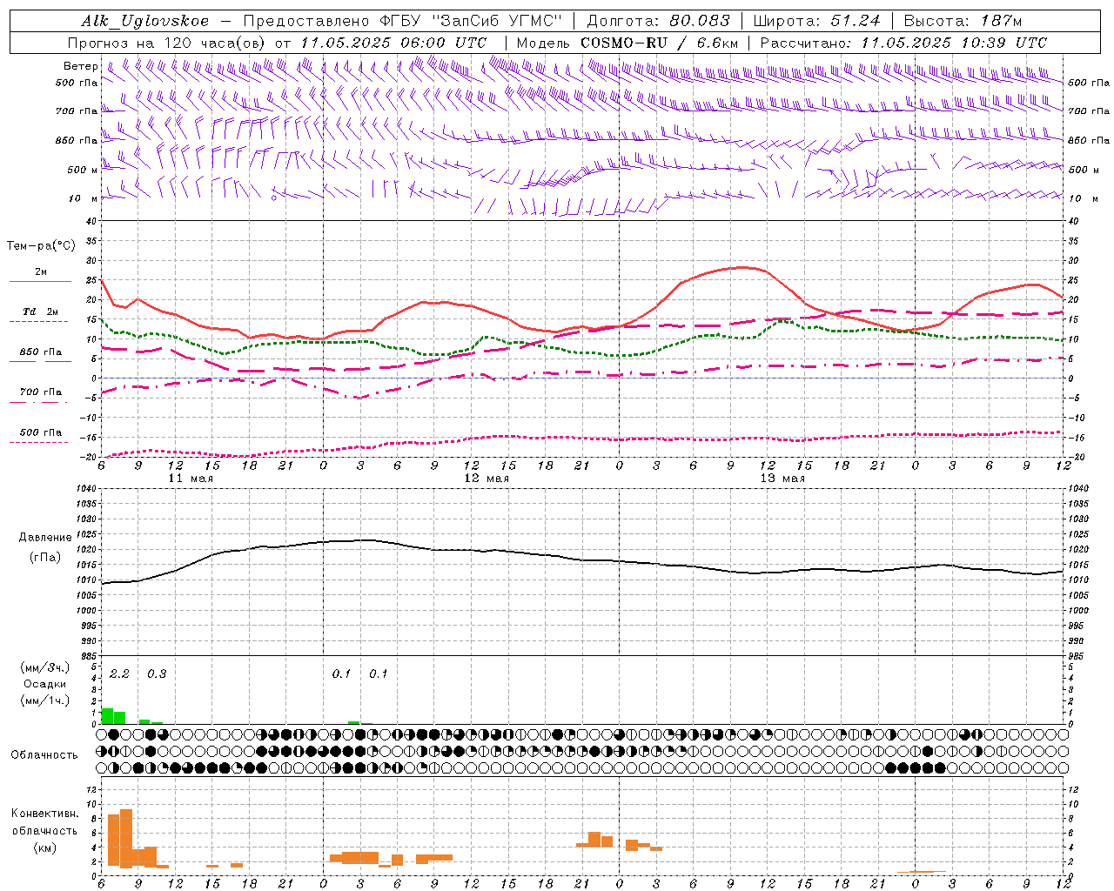Click the Осадки precipitation label

point(44,684)
